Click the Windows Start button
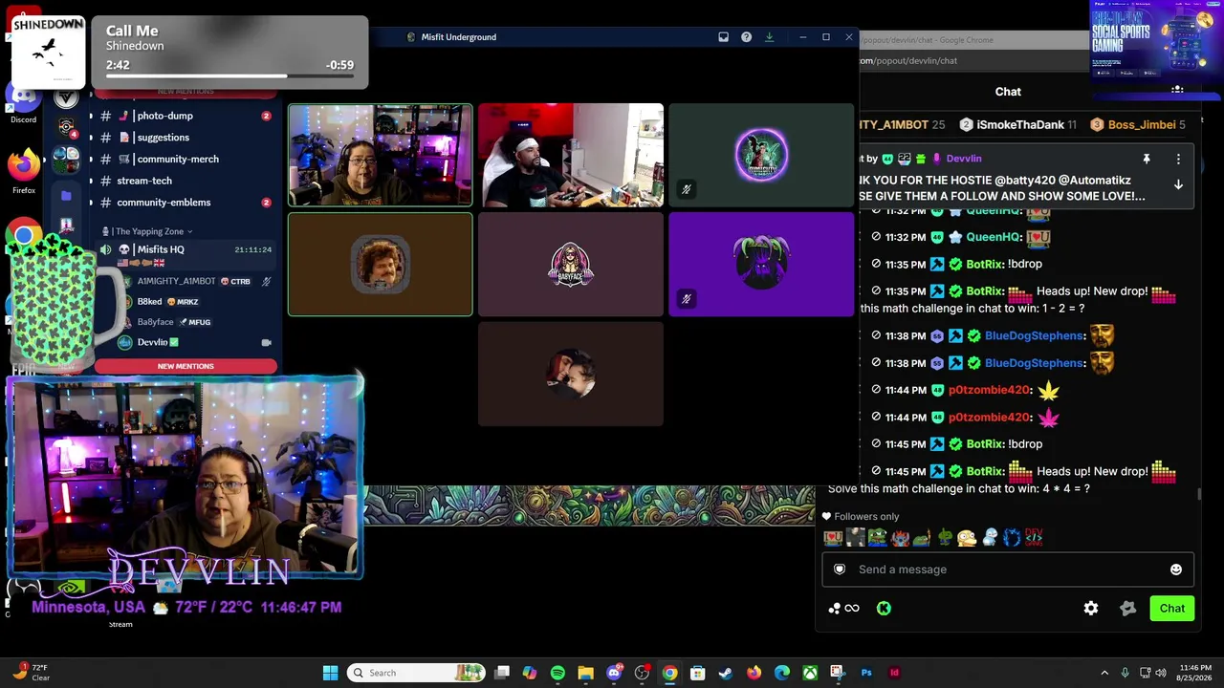The image size is (1224, 688). (330, 673)
